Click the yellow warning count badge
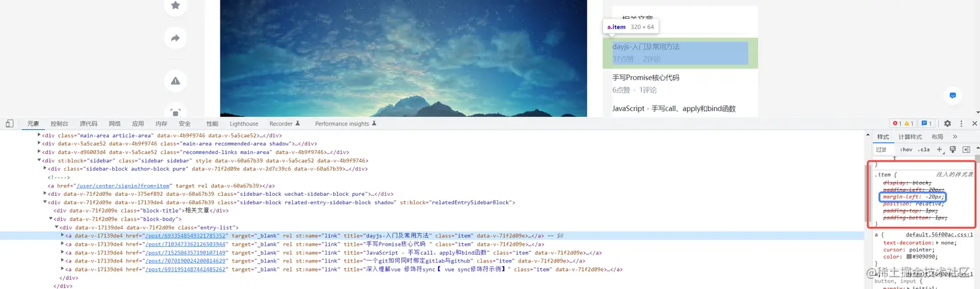This screenshot has width=980, height=289. click(x=909, y=123)
